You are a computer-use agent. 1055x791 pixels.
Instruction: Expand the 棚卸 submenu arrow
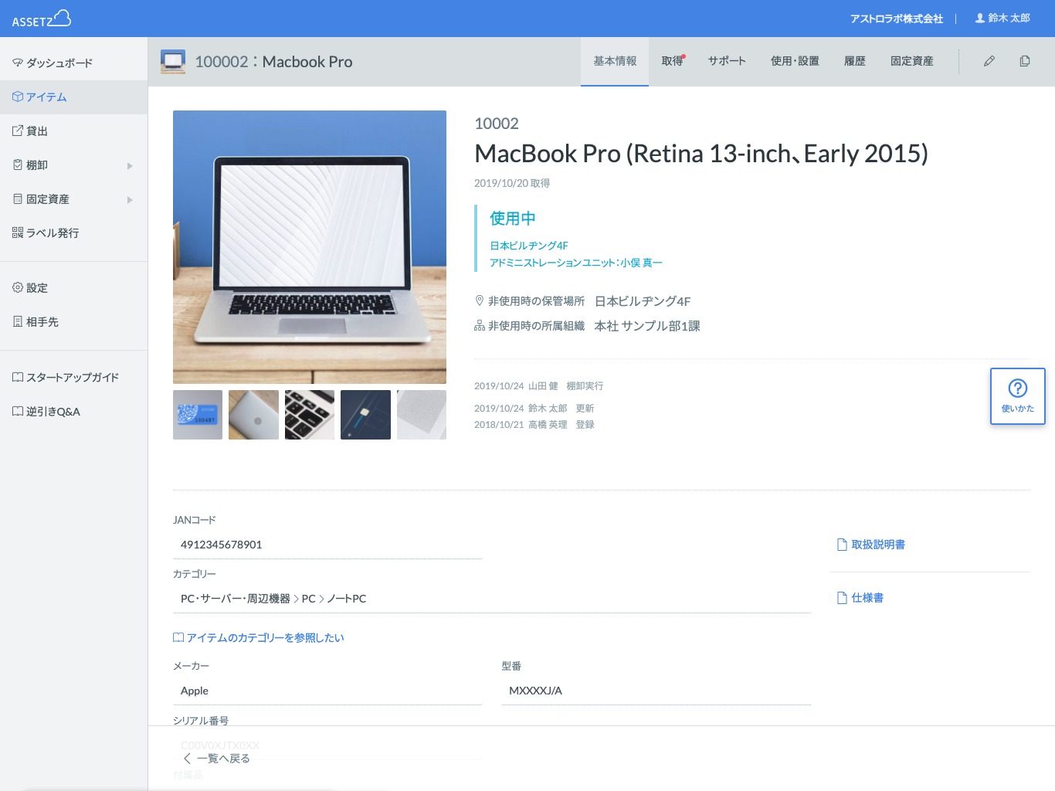click(130, 165)
